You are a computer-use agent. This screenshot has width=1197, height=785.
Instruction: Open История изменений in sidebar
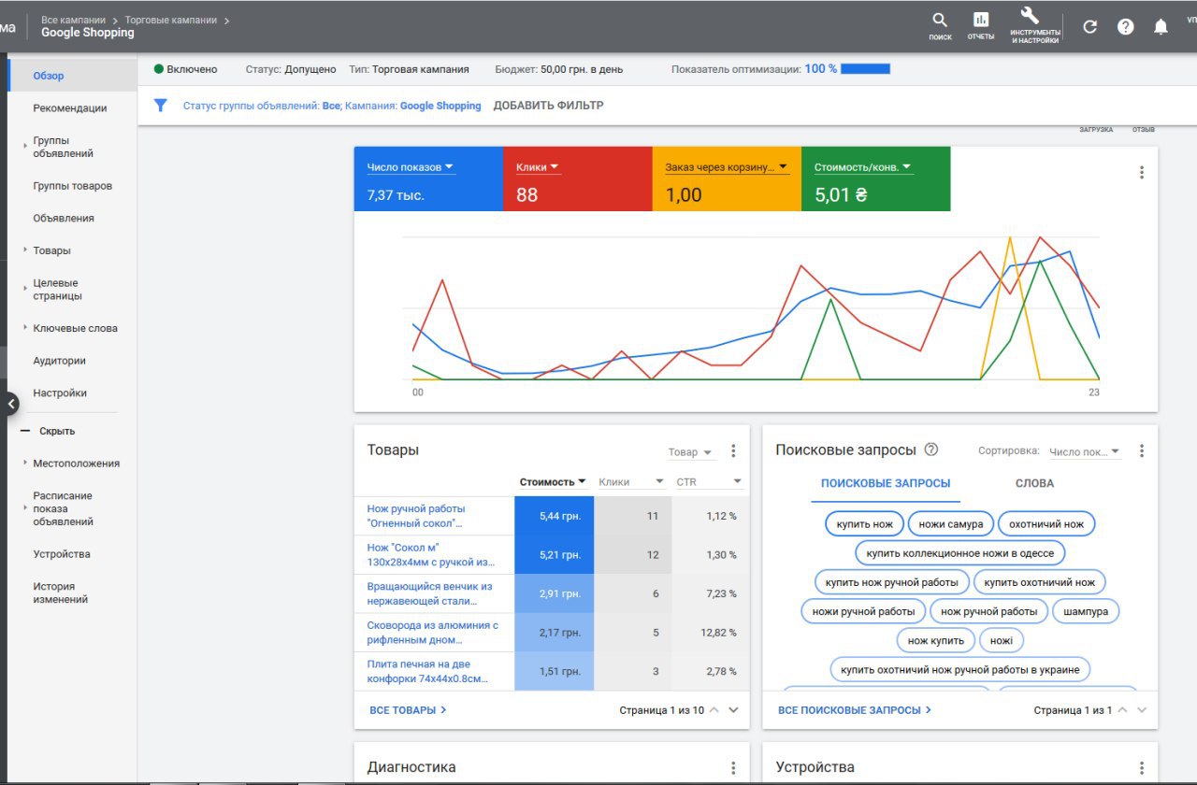[61, 593]
